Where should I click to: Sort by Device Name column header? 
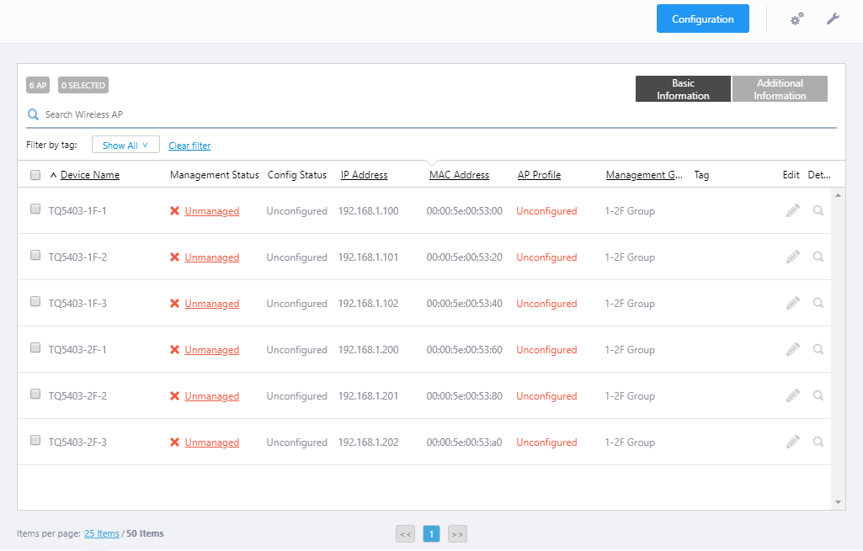coord(89,175)
